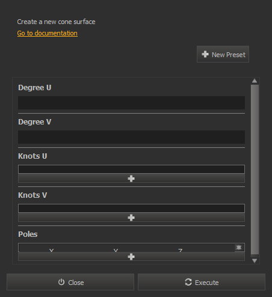
Task: Click the plus icon on New Preset
Action: pyautogui.click(x=205, y=54)
